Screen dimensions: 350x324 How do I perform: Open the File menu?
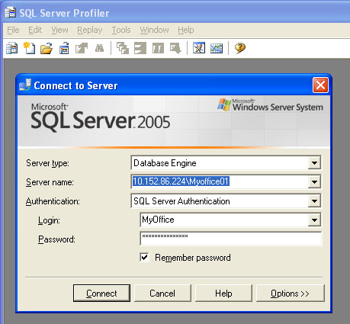[13, 30]
